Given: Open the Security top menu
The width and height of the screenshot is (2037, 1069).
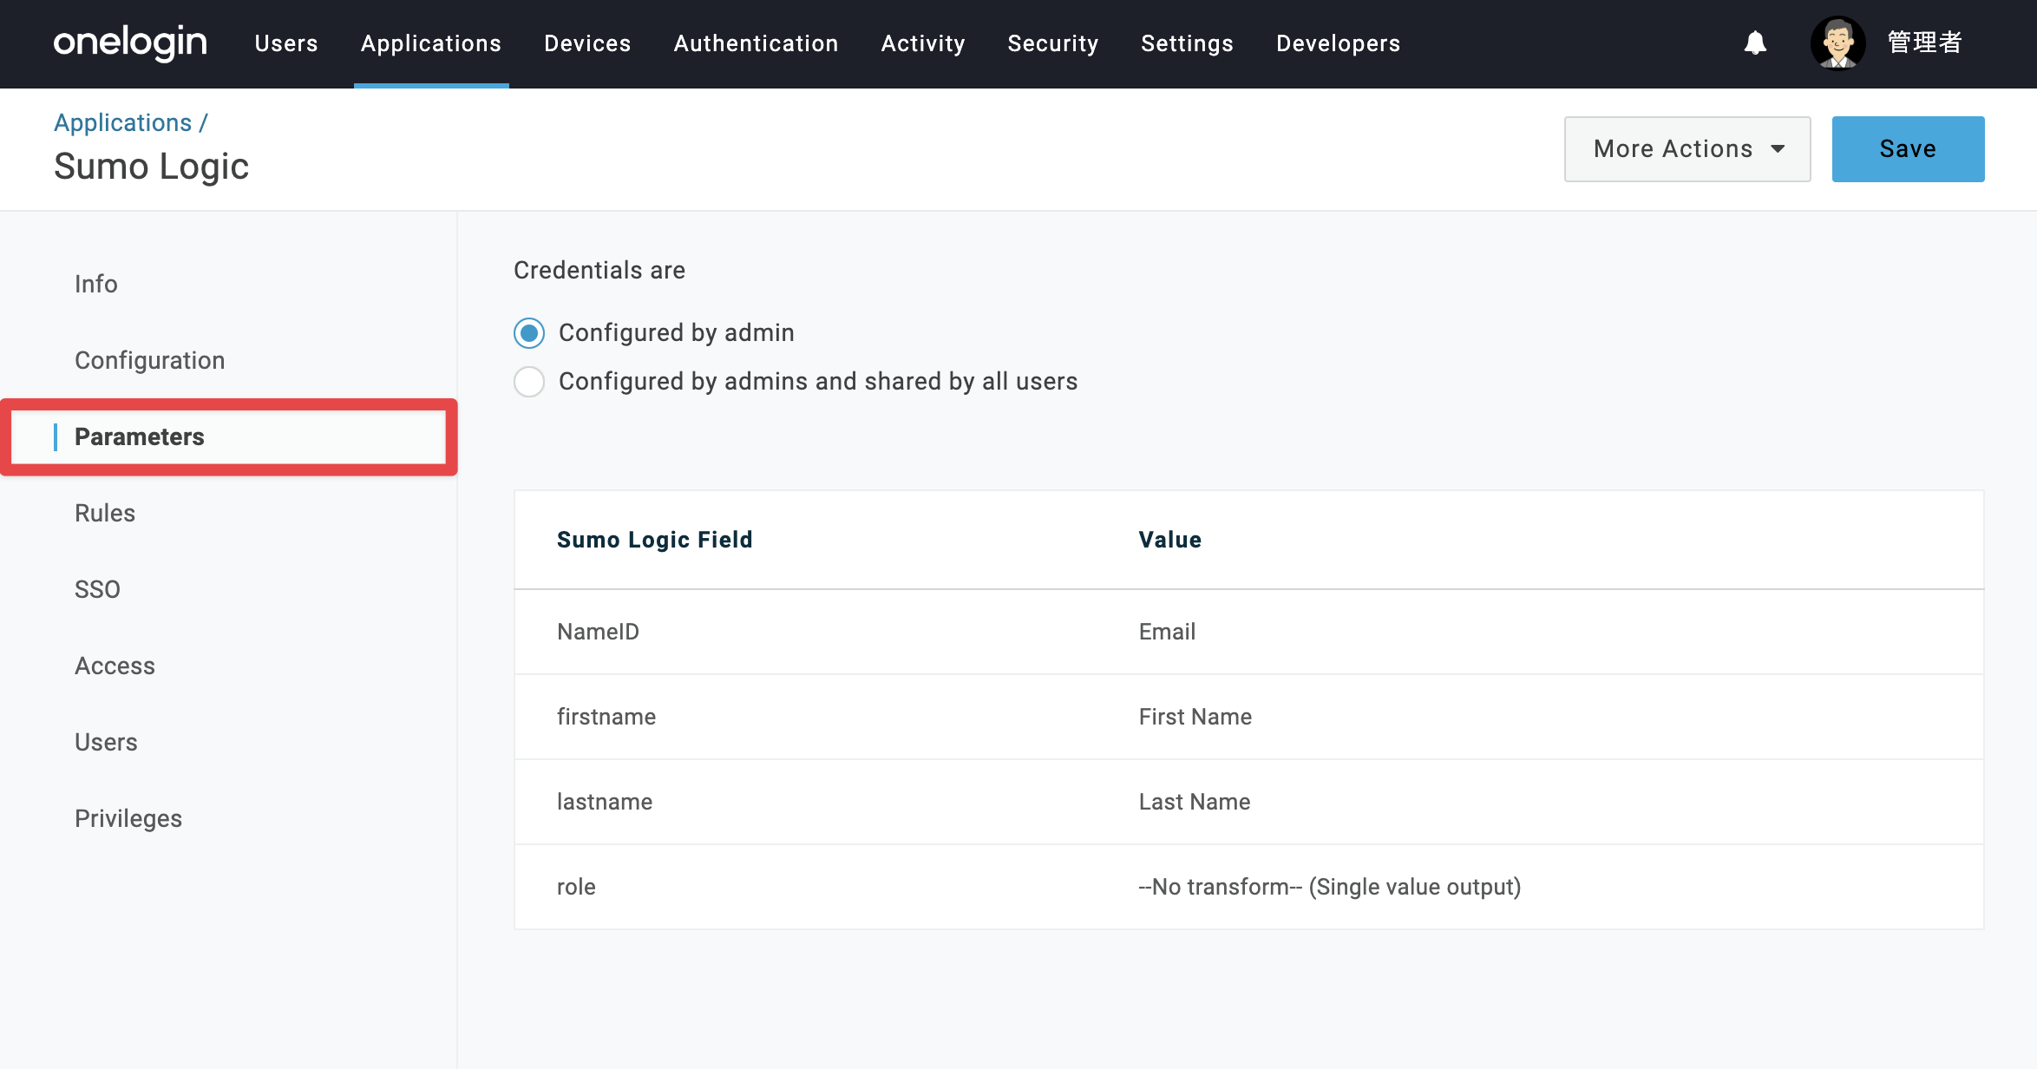Looking at the screenshot, I should [x=1053, y=43].
